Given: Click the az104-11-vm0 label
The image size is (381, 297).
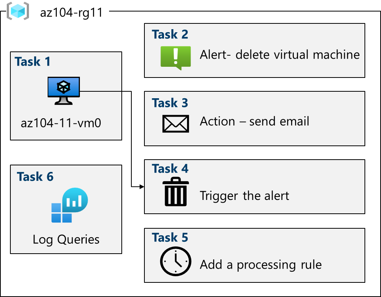Looking at the screenshot, I should [x=61, y=124].
